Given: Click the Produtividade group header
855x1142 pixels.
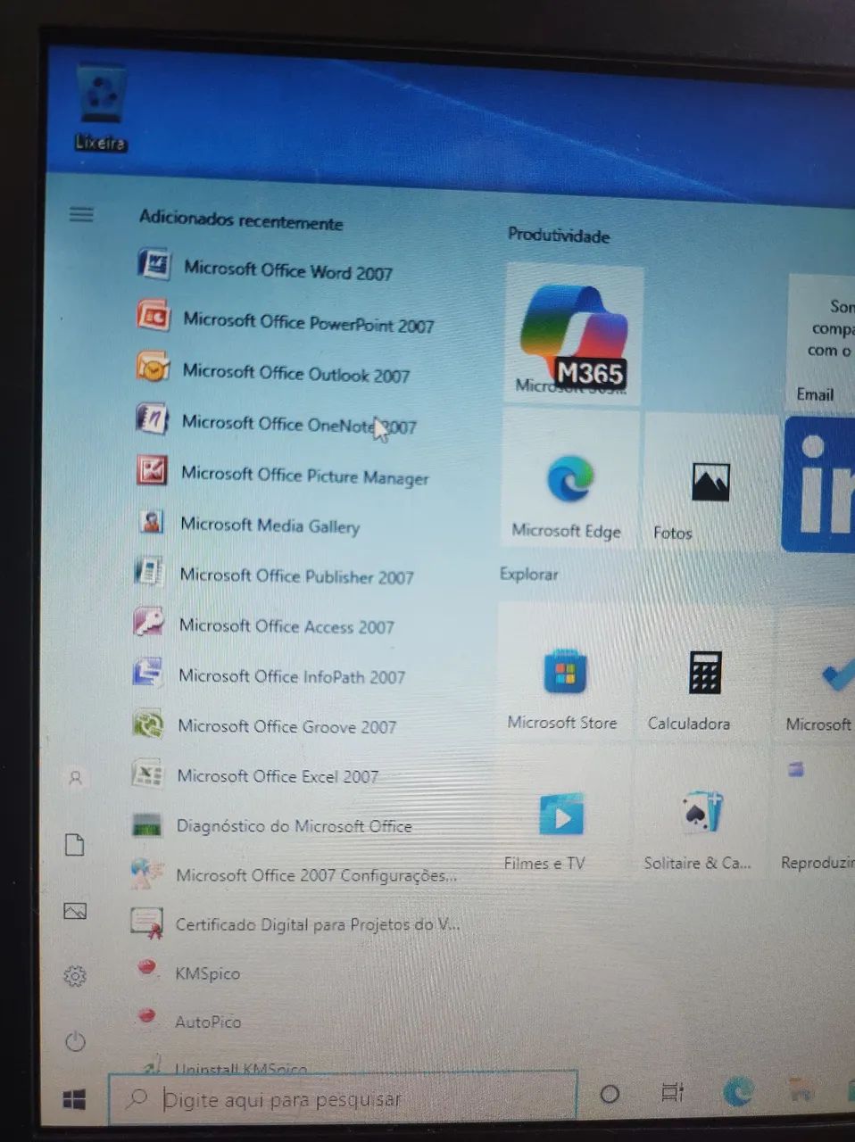Looking at the screenshot, I should (x=559, y=236).
